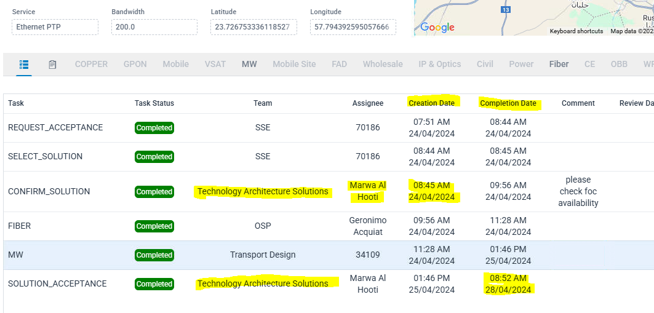Click the Task Status column header
This screenshot has height=313, width=654.
coord(154,103)
